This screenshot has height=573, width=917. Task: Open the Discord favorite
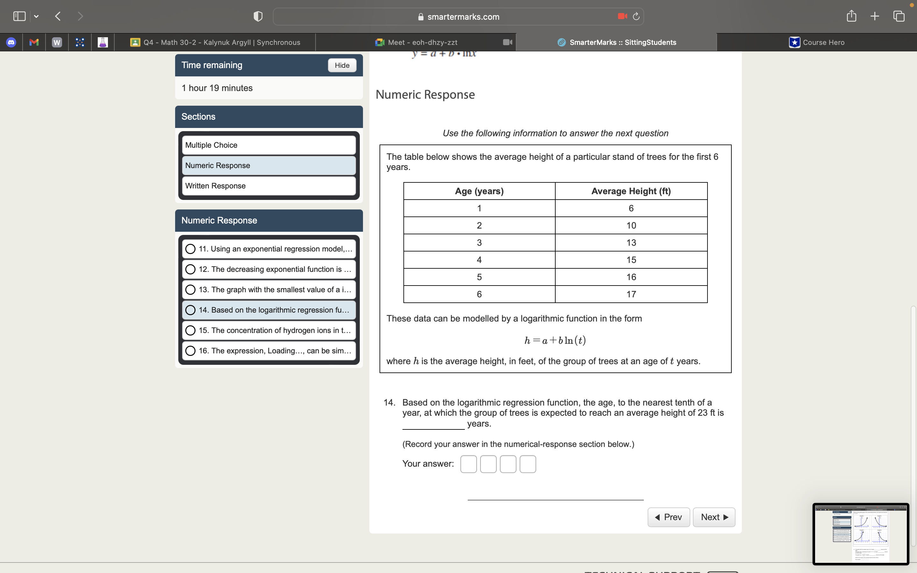tap(11, 42)
